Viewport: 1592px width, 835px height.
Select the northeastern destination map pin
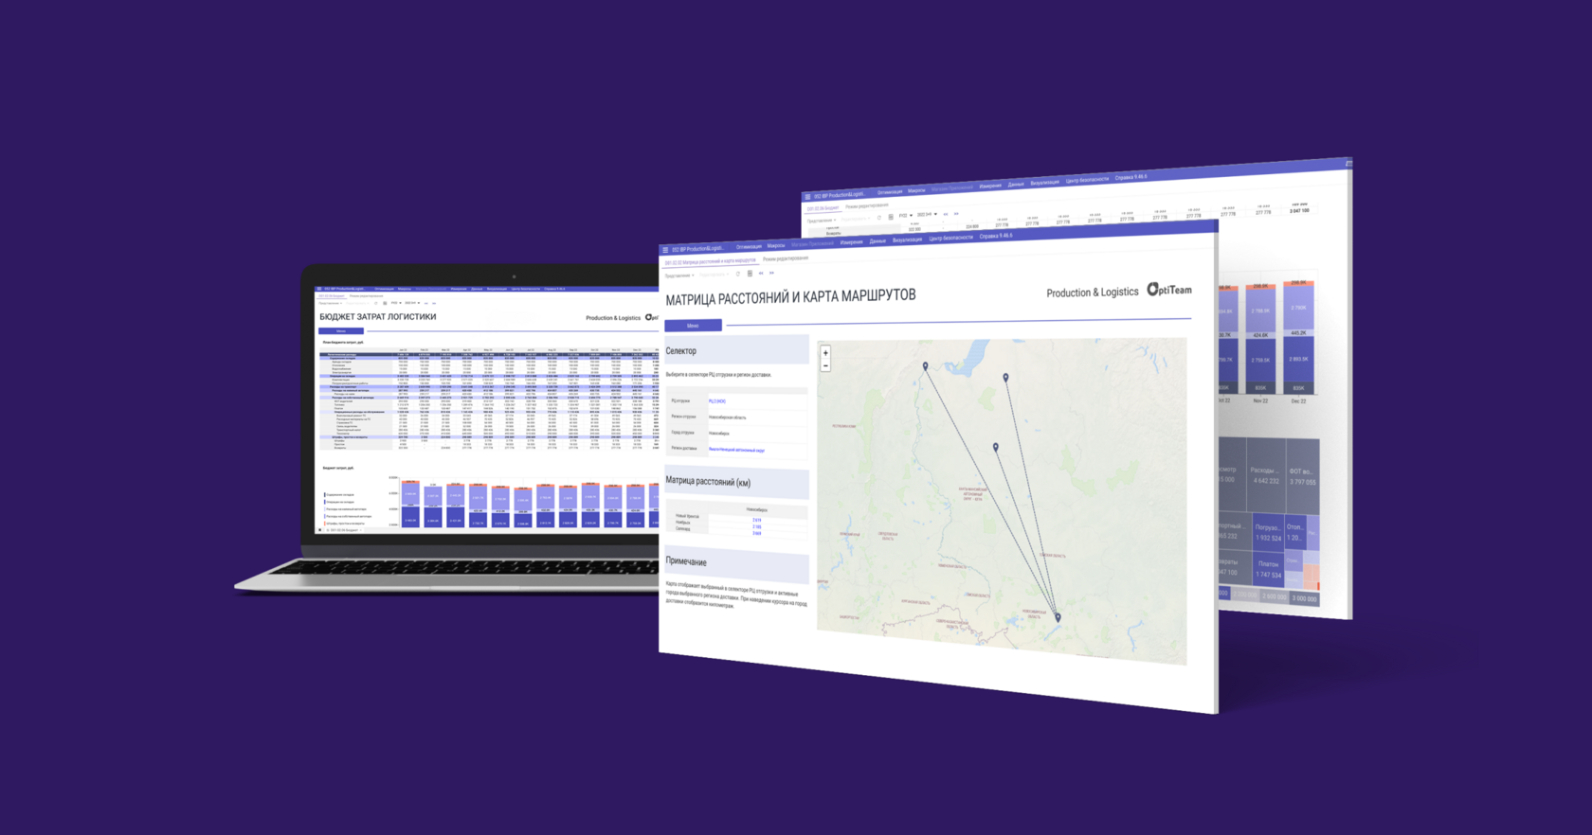[x=1006, y=377]
